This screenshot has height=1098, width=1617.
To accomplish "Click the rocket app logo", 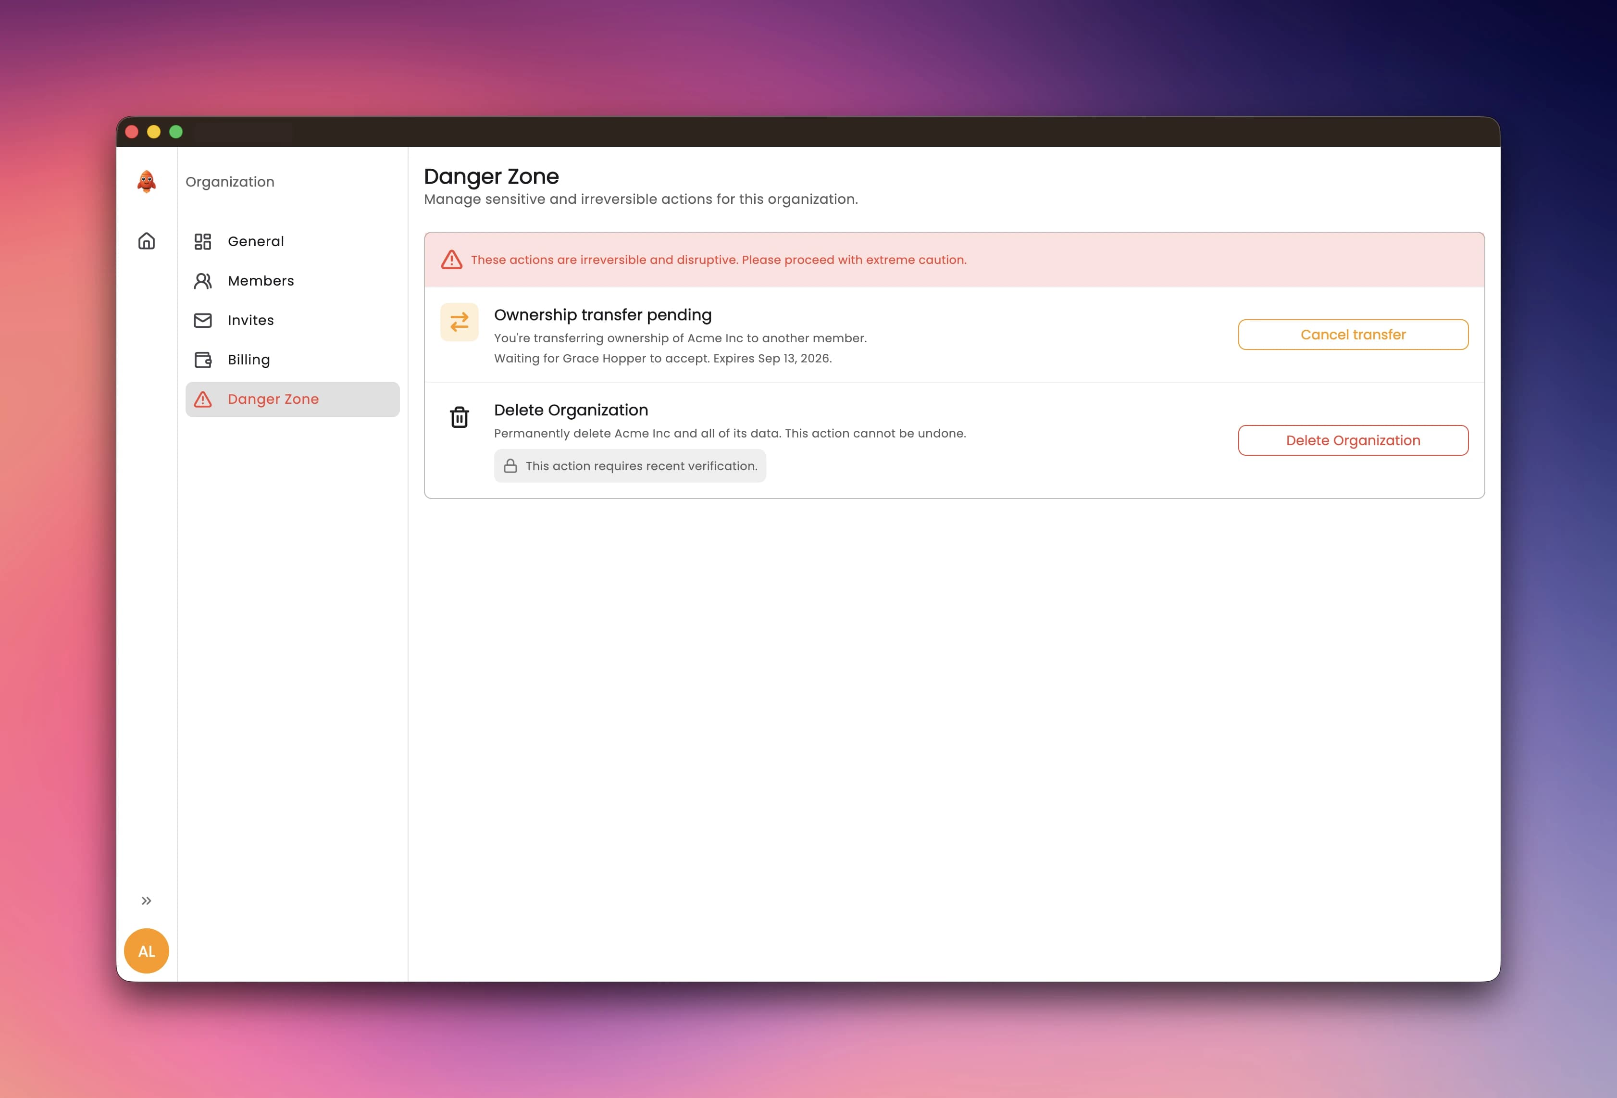I will (x=146, y=182).
